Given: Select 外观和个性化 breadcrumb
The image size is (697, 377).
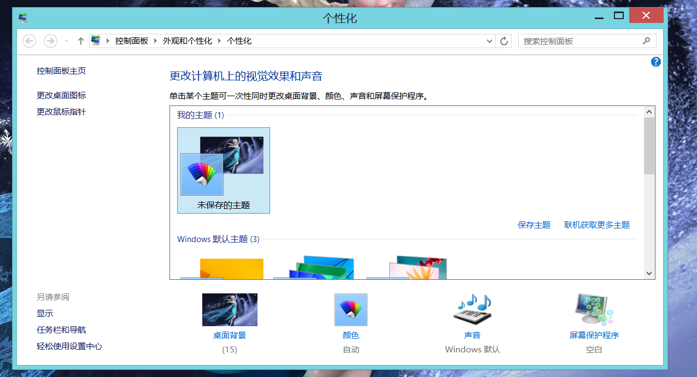Looking at the screenshot, I should point(187,41).
